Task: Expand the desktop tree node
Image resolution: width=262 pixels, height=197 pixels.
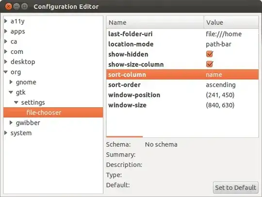Action: point(6,62)
